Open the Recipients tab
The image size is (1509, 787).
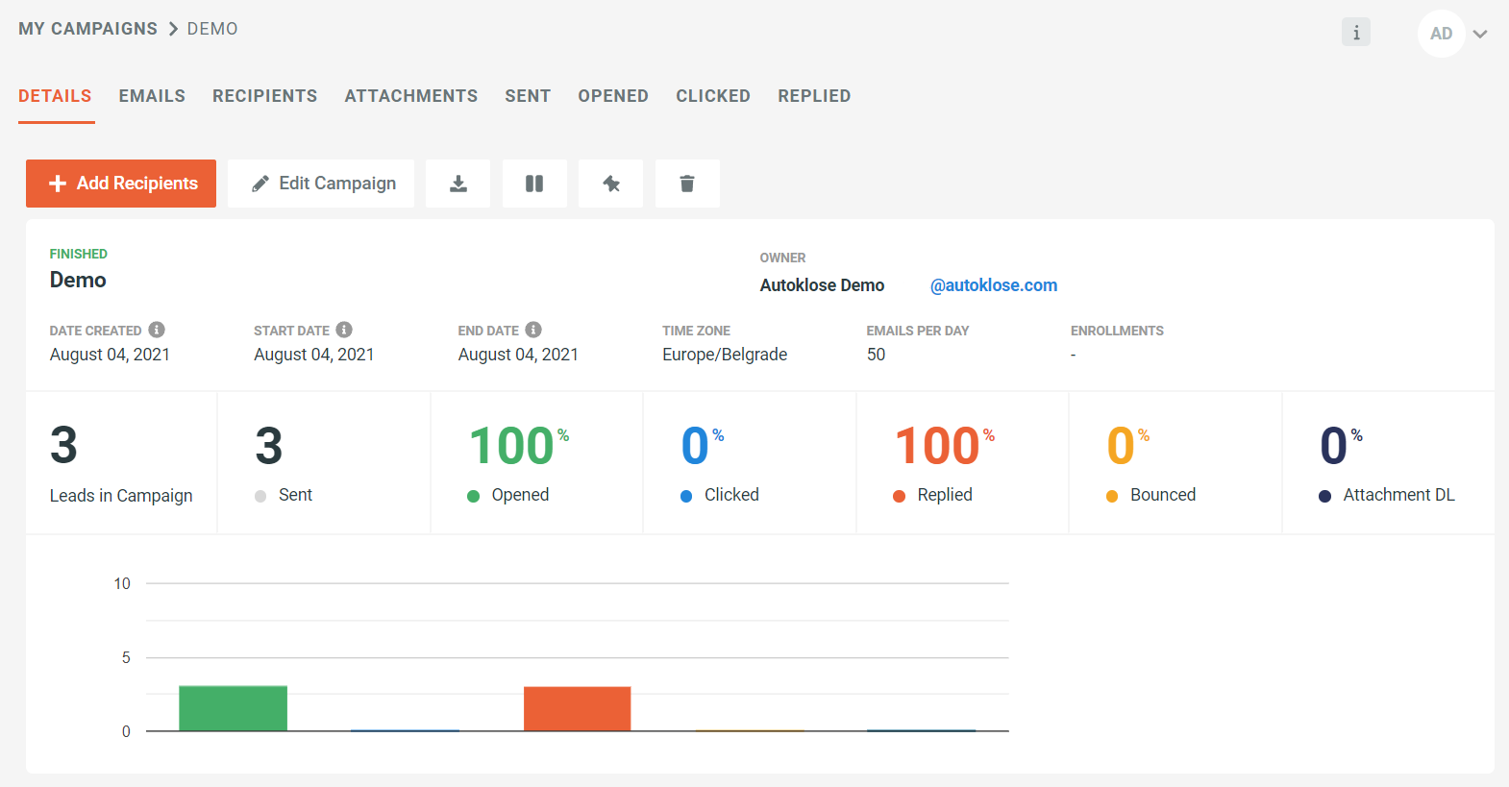pyautogui.click(x=265, y=96)
